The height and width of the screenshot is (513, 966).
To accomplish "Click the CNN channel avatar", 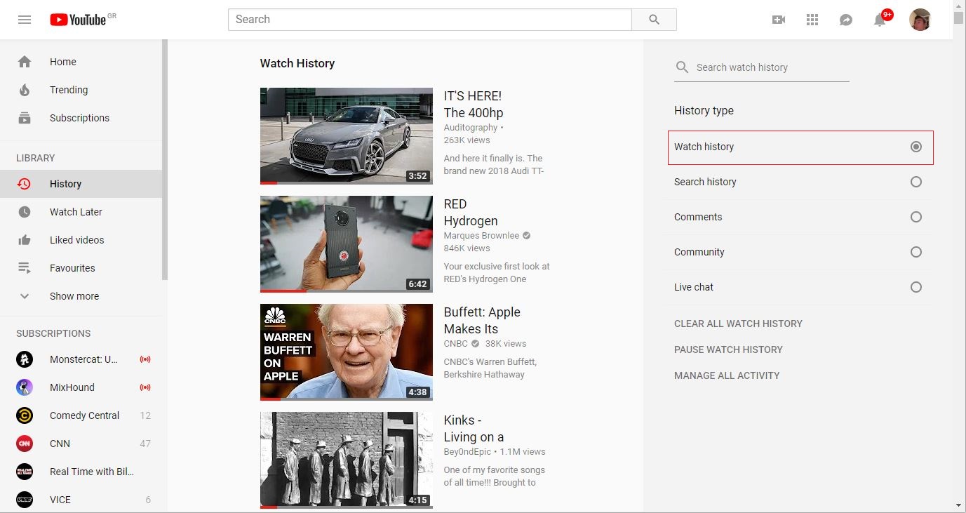I will pos(25,444).
